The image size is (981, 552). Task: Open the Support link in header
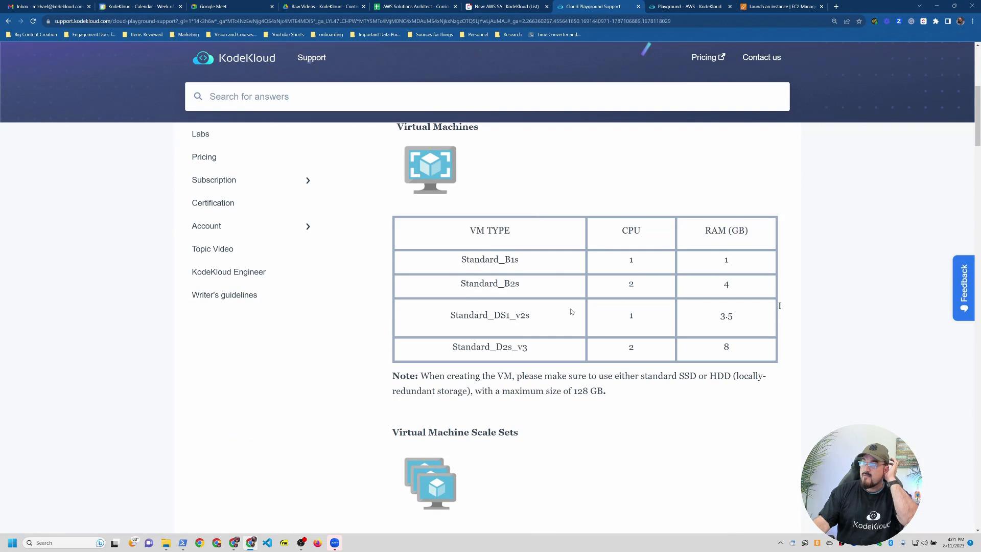(x=312, y=58)
